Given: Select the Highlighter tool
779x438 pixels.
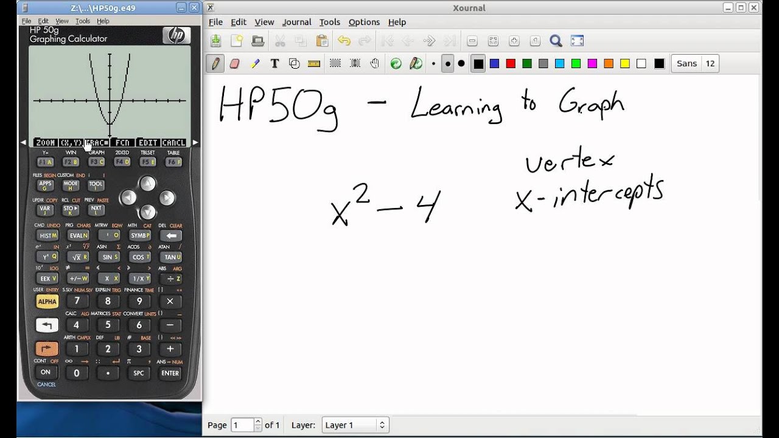Looking at the screenshot, I should click(254, 63).
